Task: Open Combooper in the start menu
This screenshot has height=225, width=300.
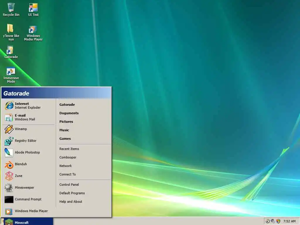Action: click(68, 157)
